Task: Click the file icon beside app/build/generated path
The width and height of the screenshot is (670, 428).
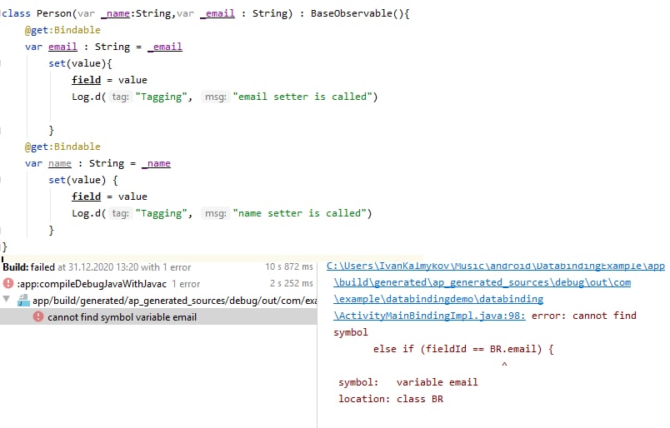Action: (23, 301)
